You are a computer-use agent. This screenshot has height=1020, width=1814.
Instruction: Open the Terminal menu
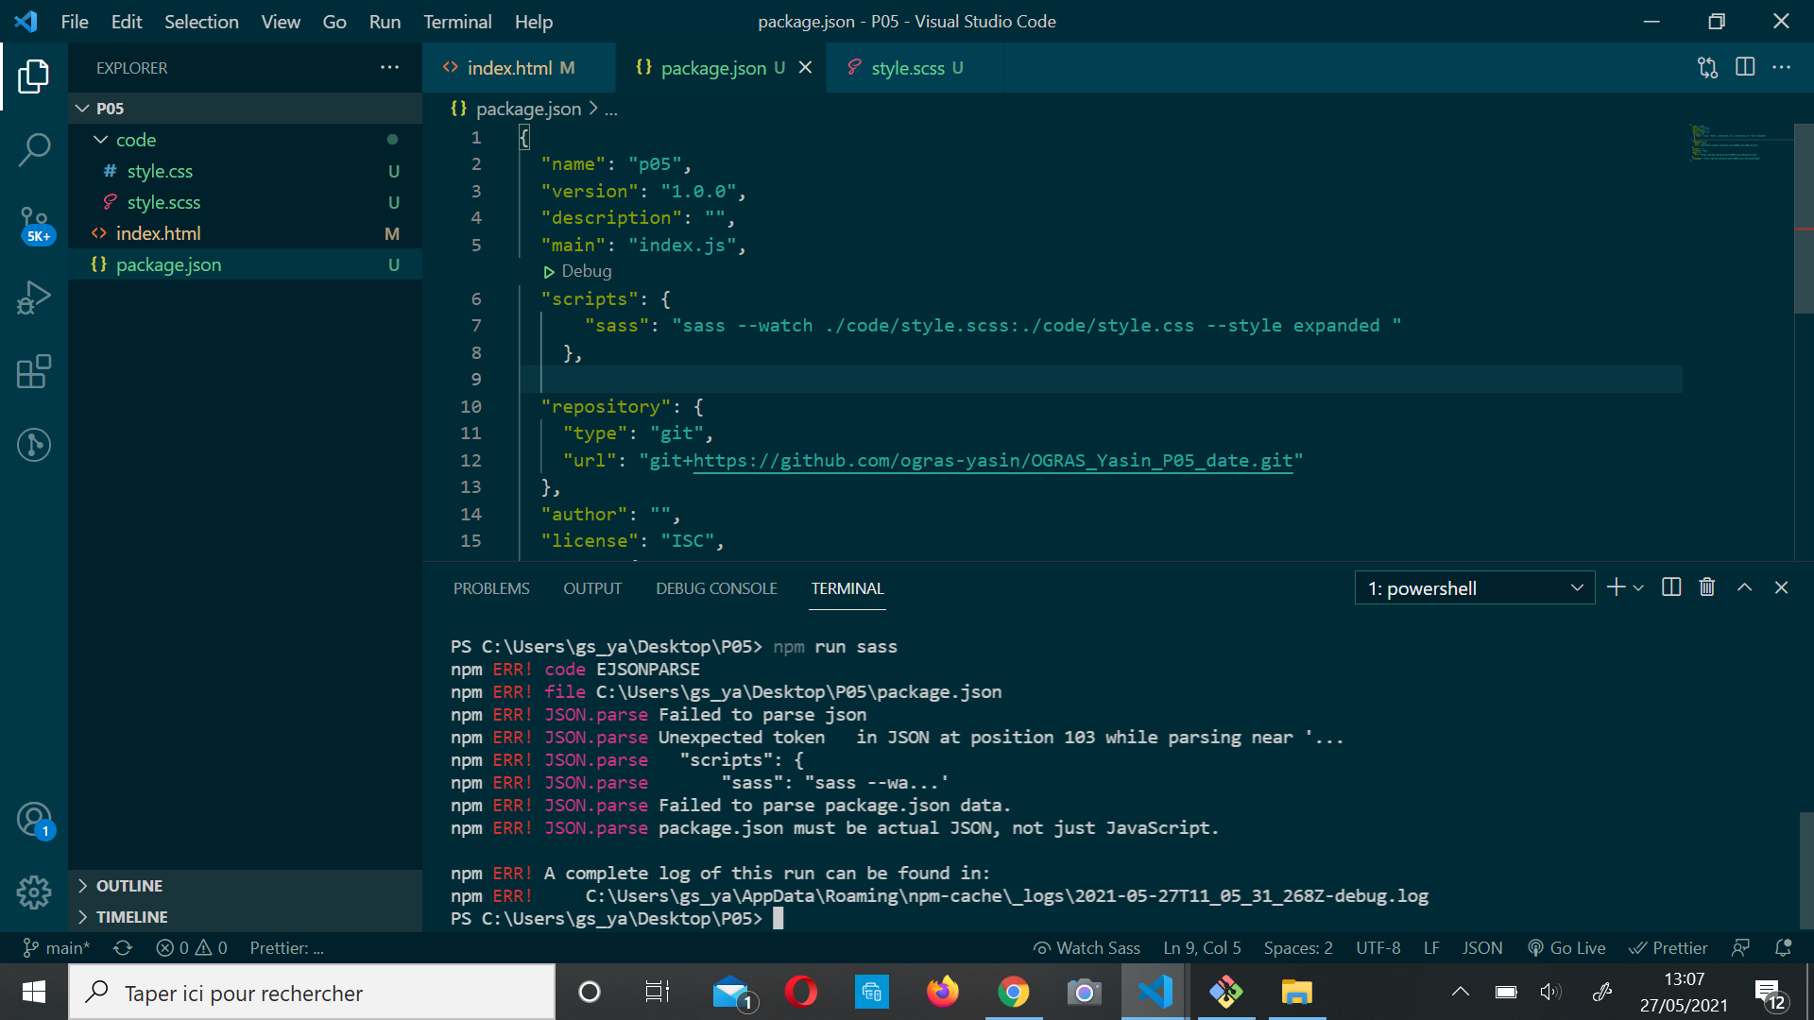tap(457, 21)
